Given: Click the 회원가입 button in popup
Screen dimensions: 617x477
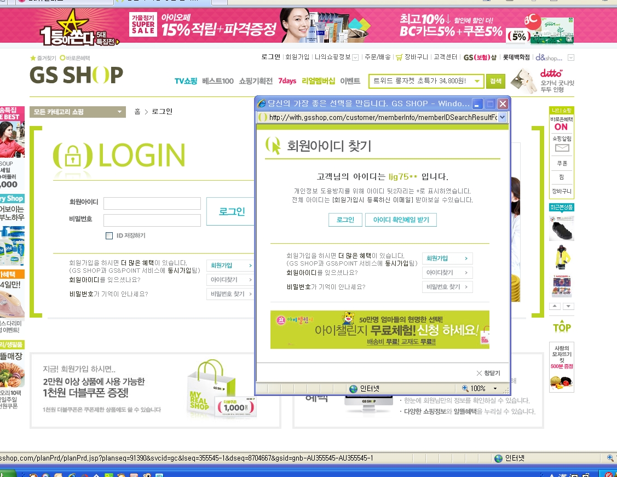Looking at the screenshot, I should point(447,258).
